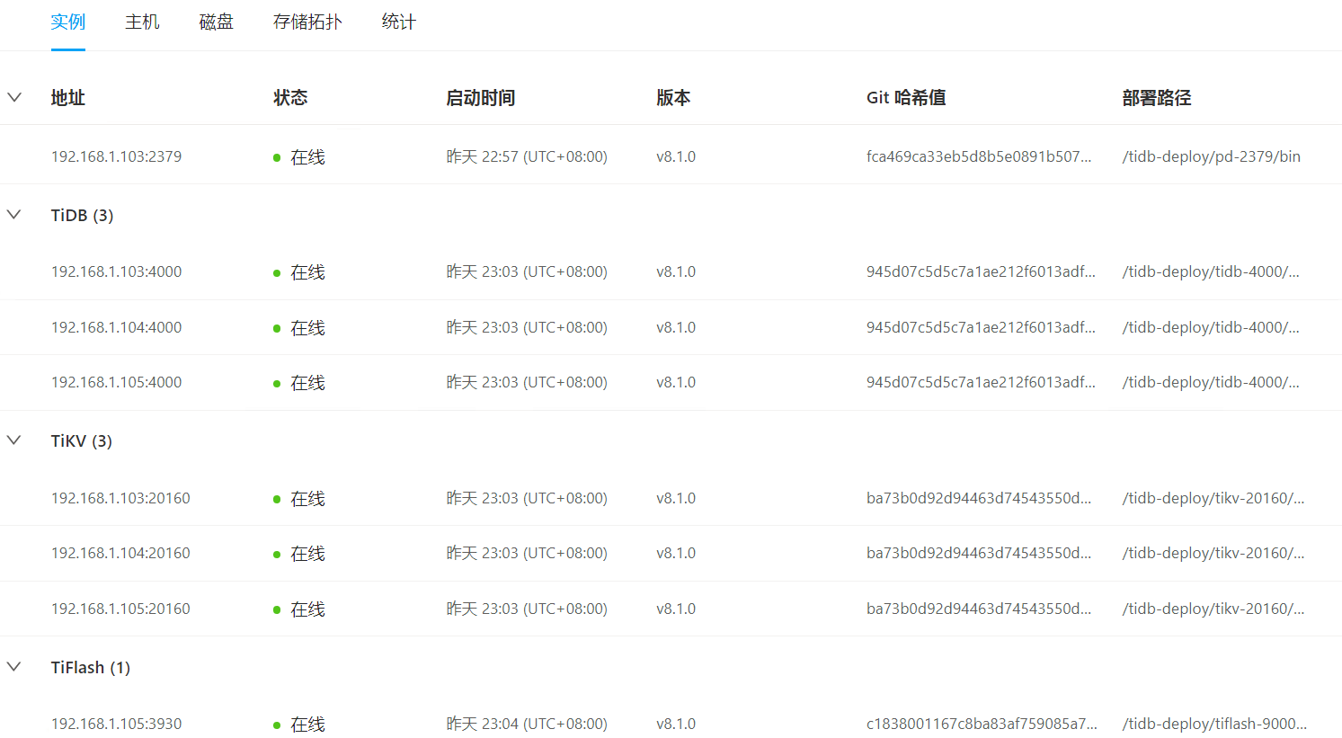Click deploy path of 192.168.1.104:4000
Image resolution: width=1342 pixels, height=738 pixels.
point(1211,327)
